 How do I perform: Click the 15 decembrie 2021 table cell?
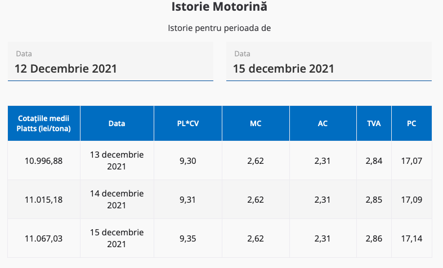click(117, 238)
